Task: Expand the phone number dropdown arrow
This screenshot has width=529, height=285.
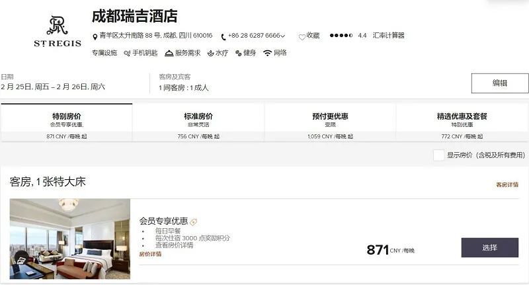Action: [x=283, y=36]
